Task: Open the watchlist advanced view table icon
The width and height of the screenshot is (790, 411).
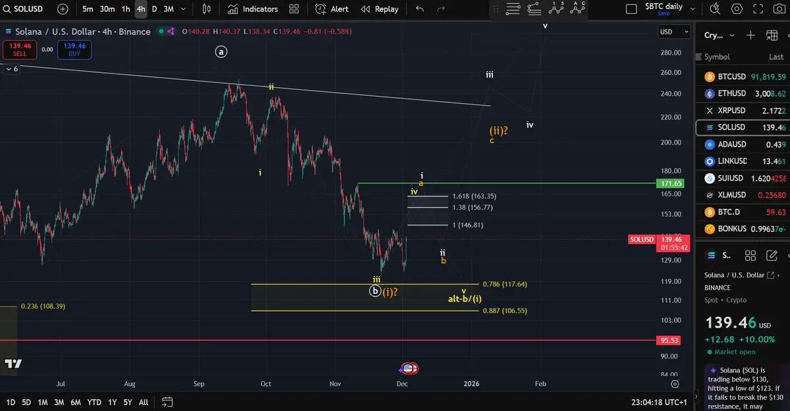Action: 772,35
